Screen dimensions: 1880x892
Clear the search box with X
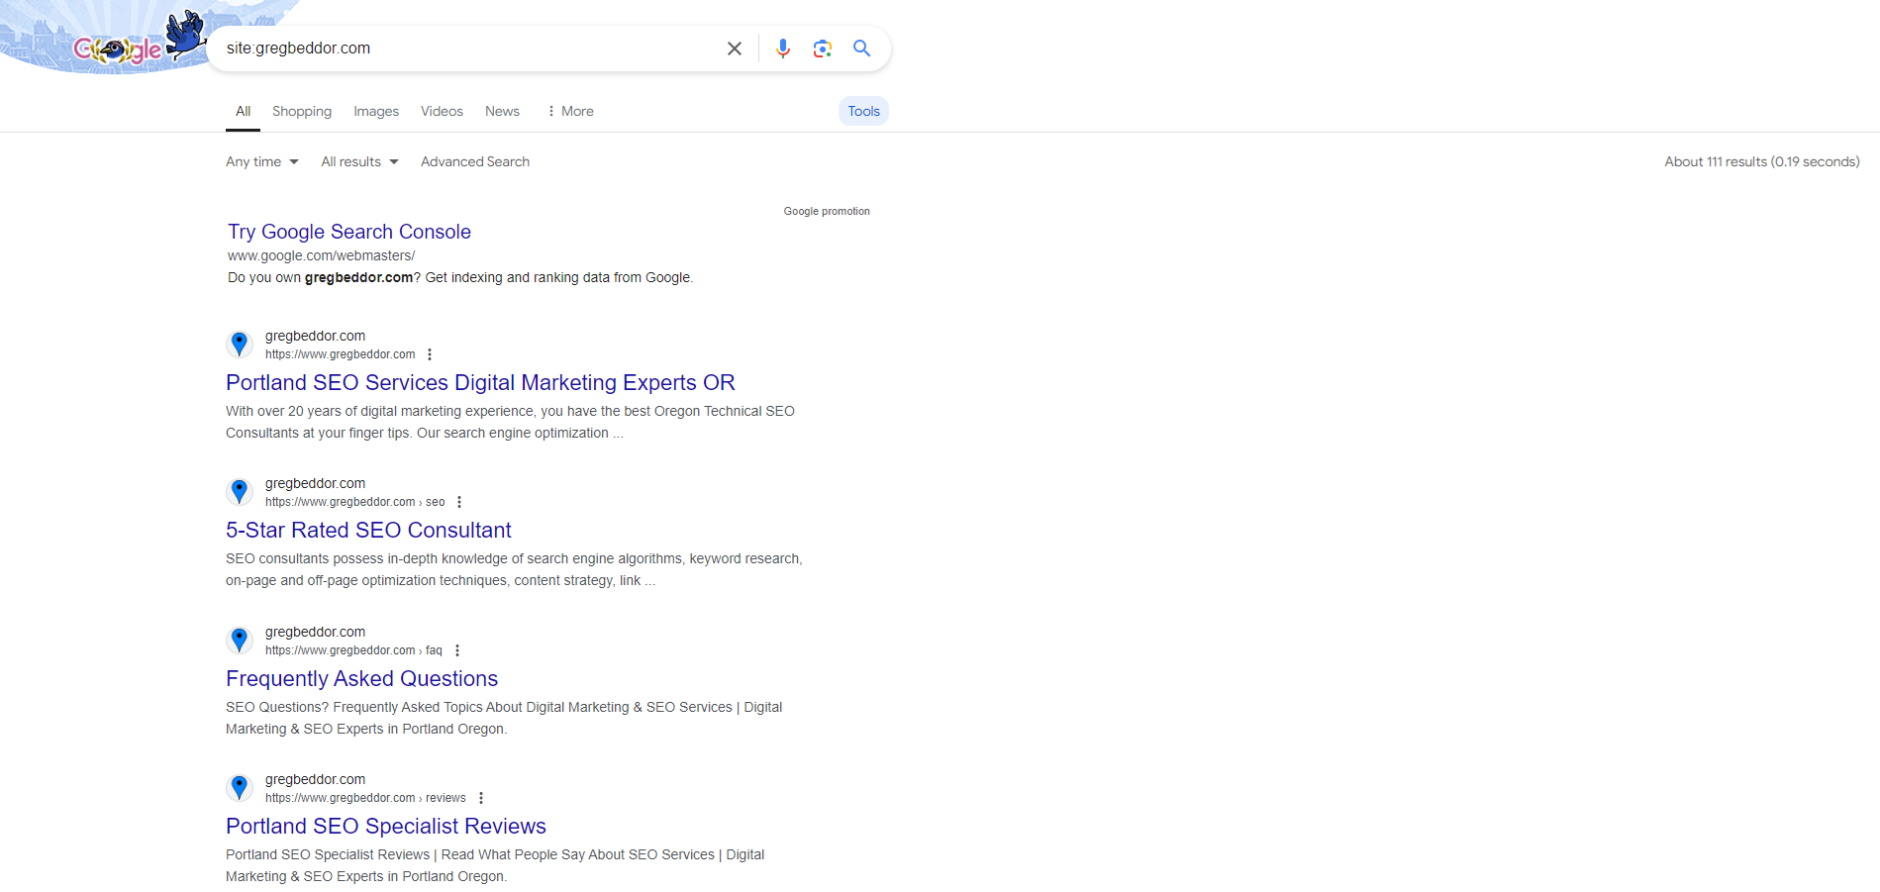[735, 49]
